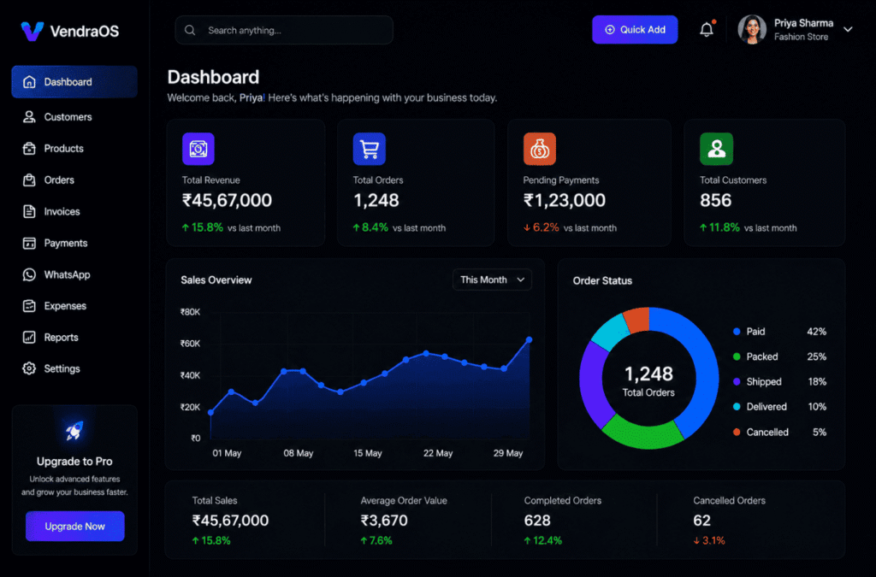Click the Upgrade to Pro rocket icon
This screenshot has height=577, width=876.
tap(74, 430)
